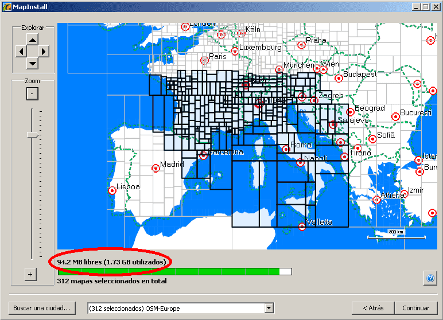Screen dimensions: 443x320
Task: Go back with the Atrás button
Action: [x=373, y=308]
